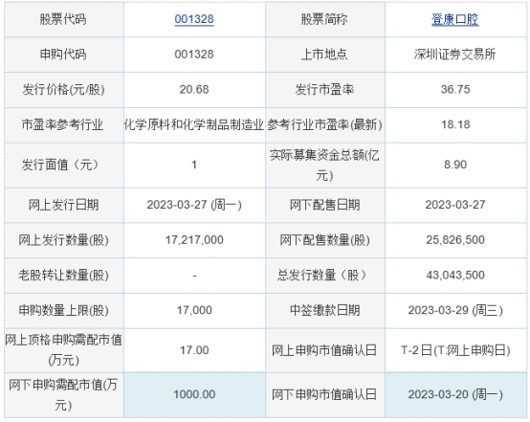The height and width of the screenshot is (422, 530).
Task: Click the 深圳证券交易所 listing location cell
Action: coord(455,55)
